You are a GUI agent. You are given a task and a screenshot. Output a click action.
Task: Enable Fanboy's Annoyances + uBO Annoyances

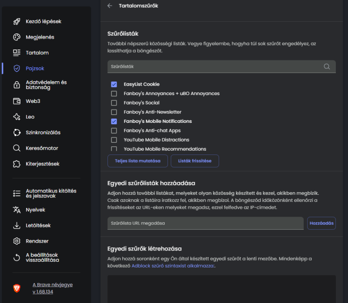(x=114, y=94)
